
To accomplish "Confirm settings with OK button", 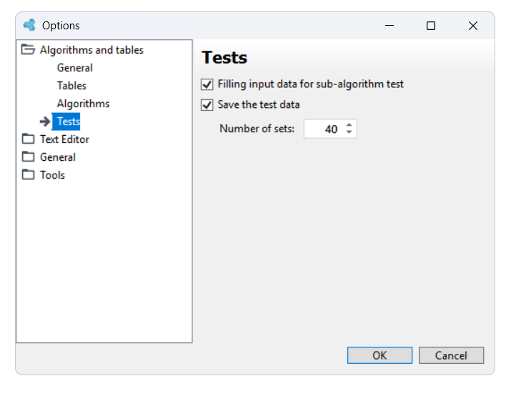I will point(379,355).
